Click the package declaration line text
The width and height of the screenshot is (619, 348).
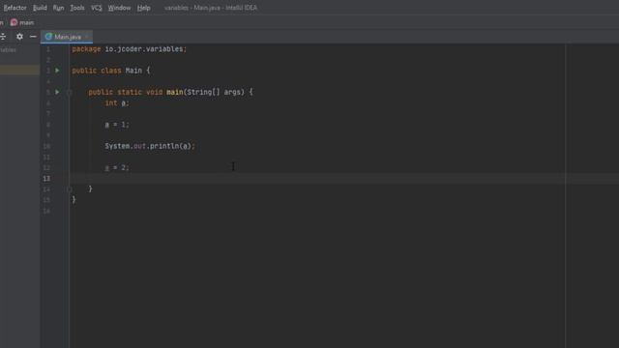coord(129,49)
